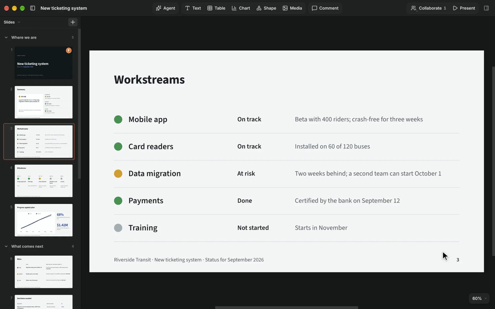
Task: Click 'Starts in November' description
Action: click(x=321, y=228)
